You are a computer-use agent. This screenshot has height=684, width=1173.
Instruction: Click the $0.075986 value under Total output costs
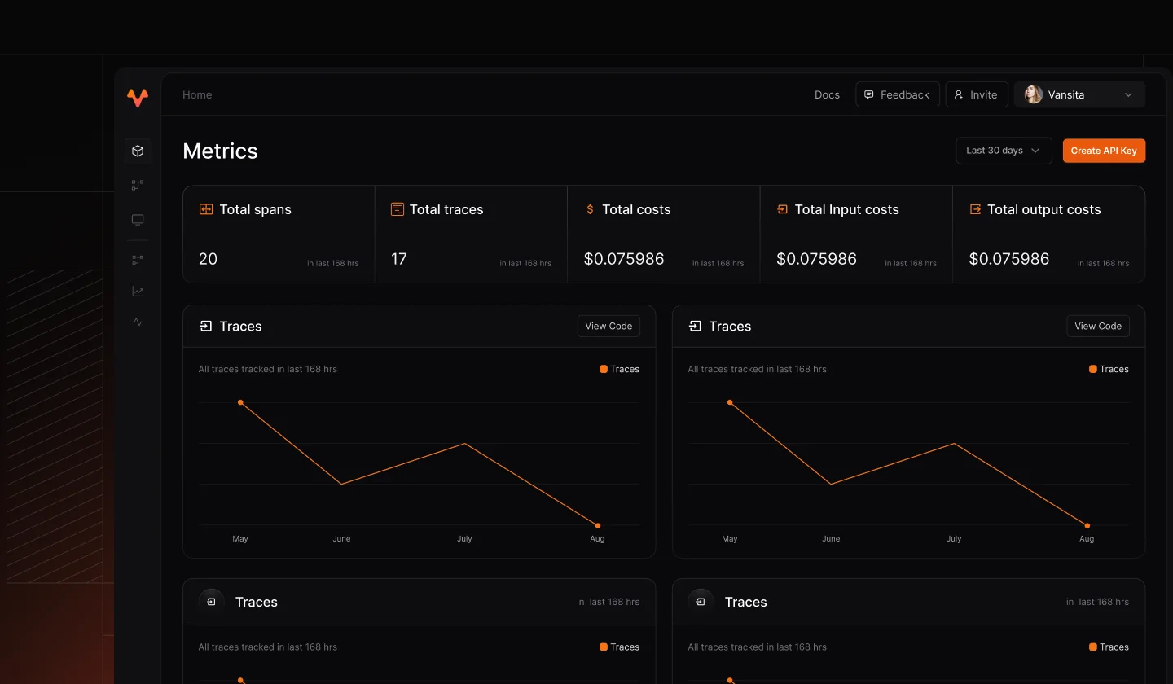coord(1009,259)
